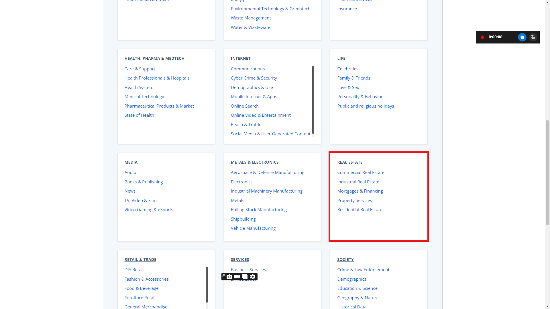
Task: Click the screenshot camera icon in floating toolbar
Action: (229, 277)
